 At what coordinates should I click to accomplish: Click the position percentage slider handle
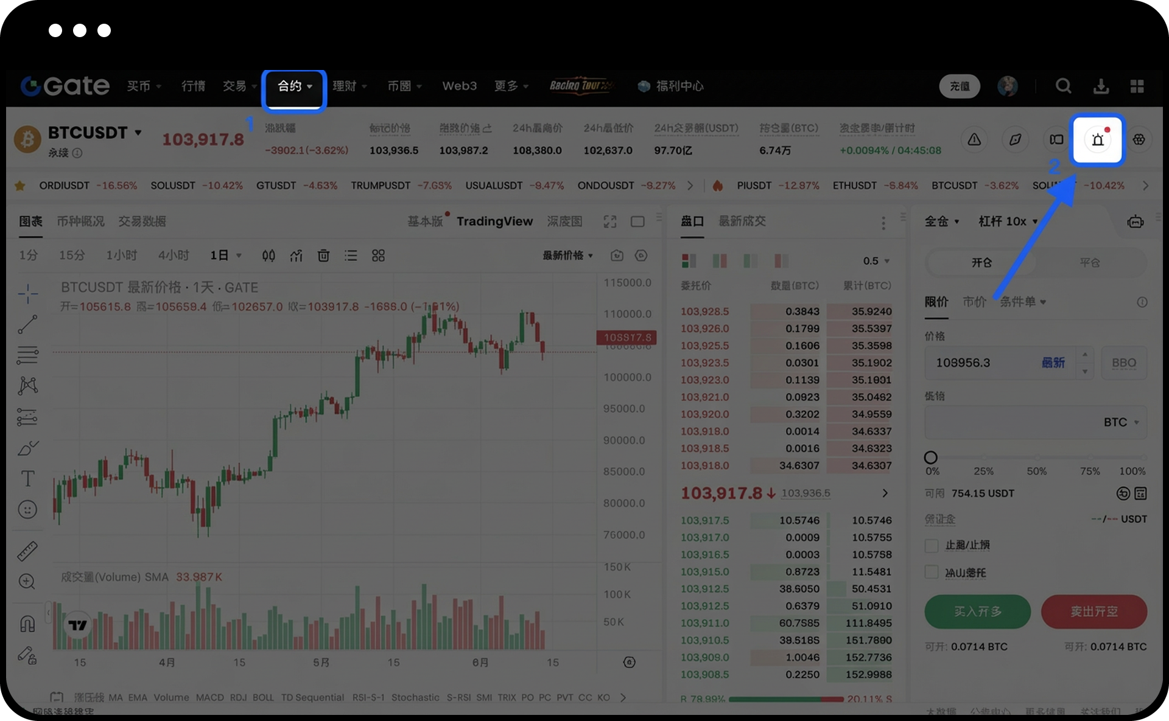(x=931, y=457)
